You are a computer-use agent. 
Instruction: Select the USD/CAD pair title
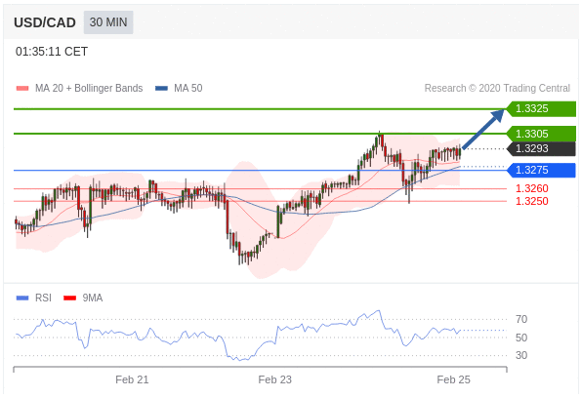point(45,22)
